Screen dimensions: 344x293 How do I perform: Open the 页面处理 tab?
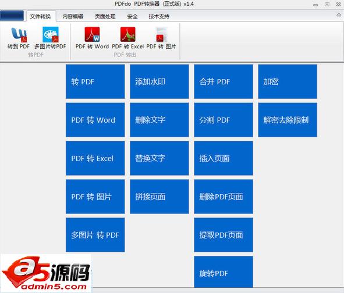point(105,16)
